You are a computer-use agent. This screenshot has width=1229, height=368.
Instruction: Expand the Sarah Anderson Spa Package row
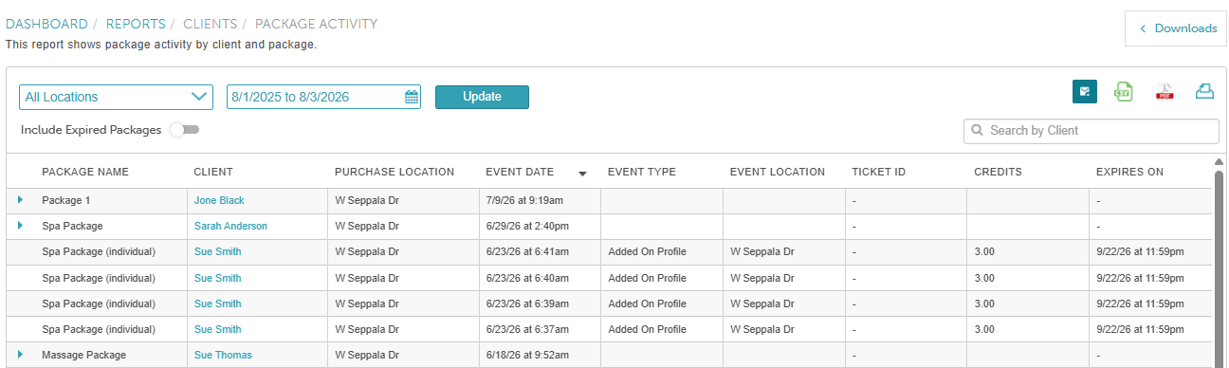click(20, 226)
